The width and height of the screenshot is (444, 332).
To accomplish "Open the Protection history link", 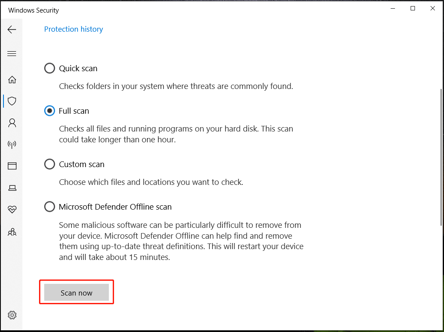I will [73, 29].
